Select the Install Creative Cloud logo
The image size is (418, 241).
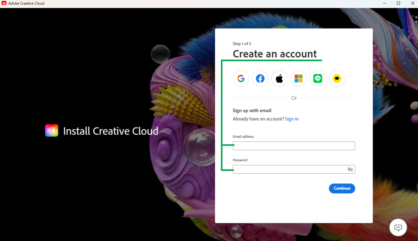tap(52, 130)
